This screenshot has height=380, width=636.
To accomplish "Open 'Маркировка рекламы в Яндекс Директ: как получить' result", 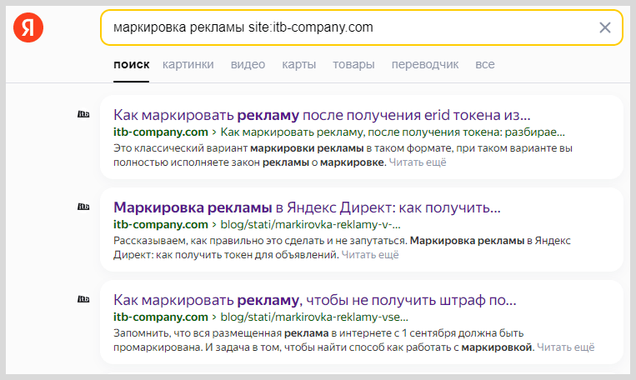I will 307,207.
